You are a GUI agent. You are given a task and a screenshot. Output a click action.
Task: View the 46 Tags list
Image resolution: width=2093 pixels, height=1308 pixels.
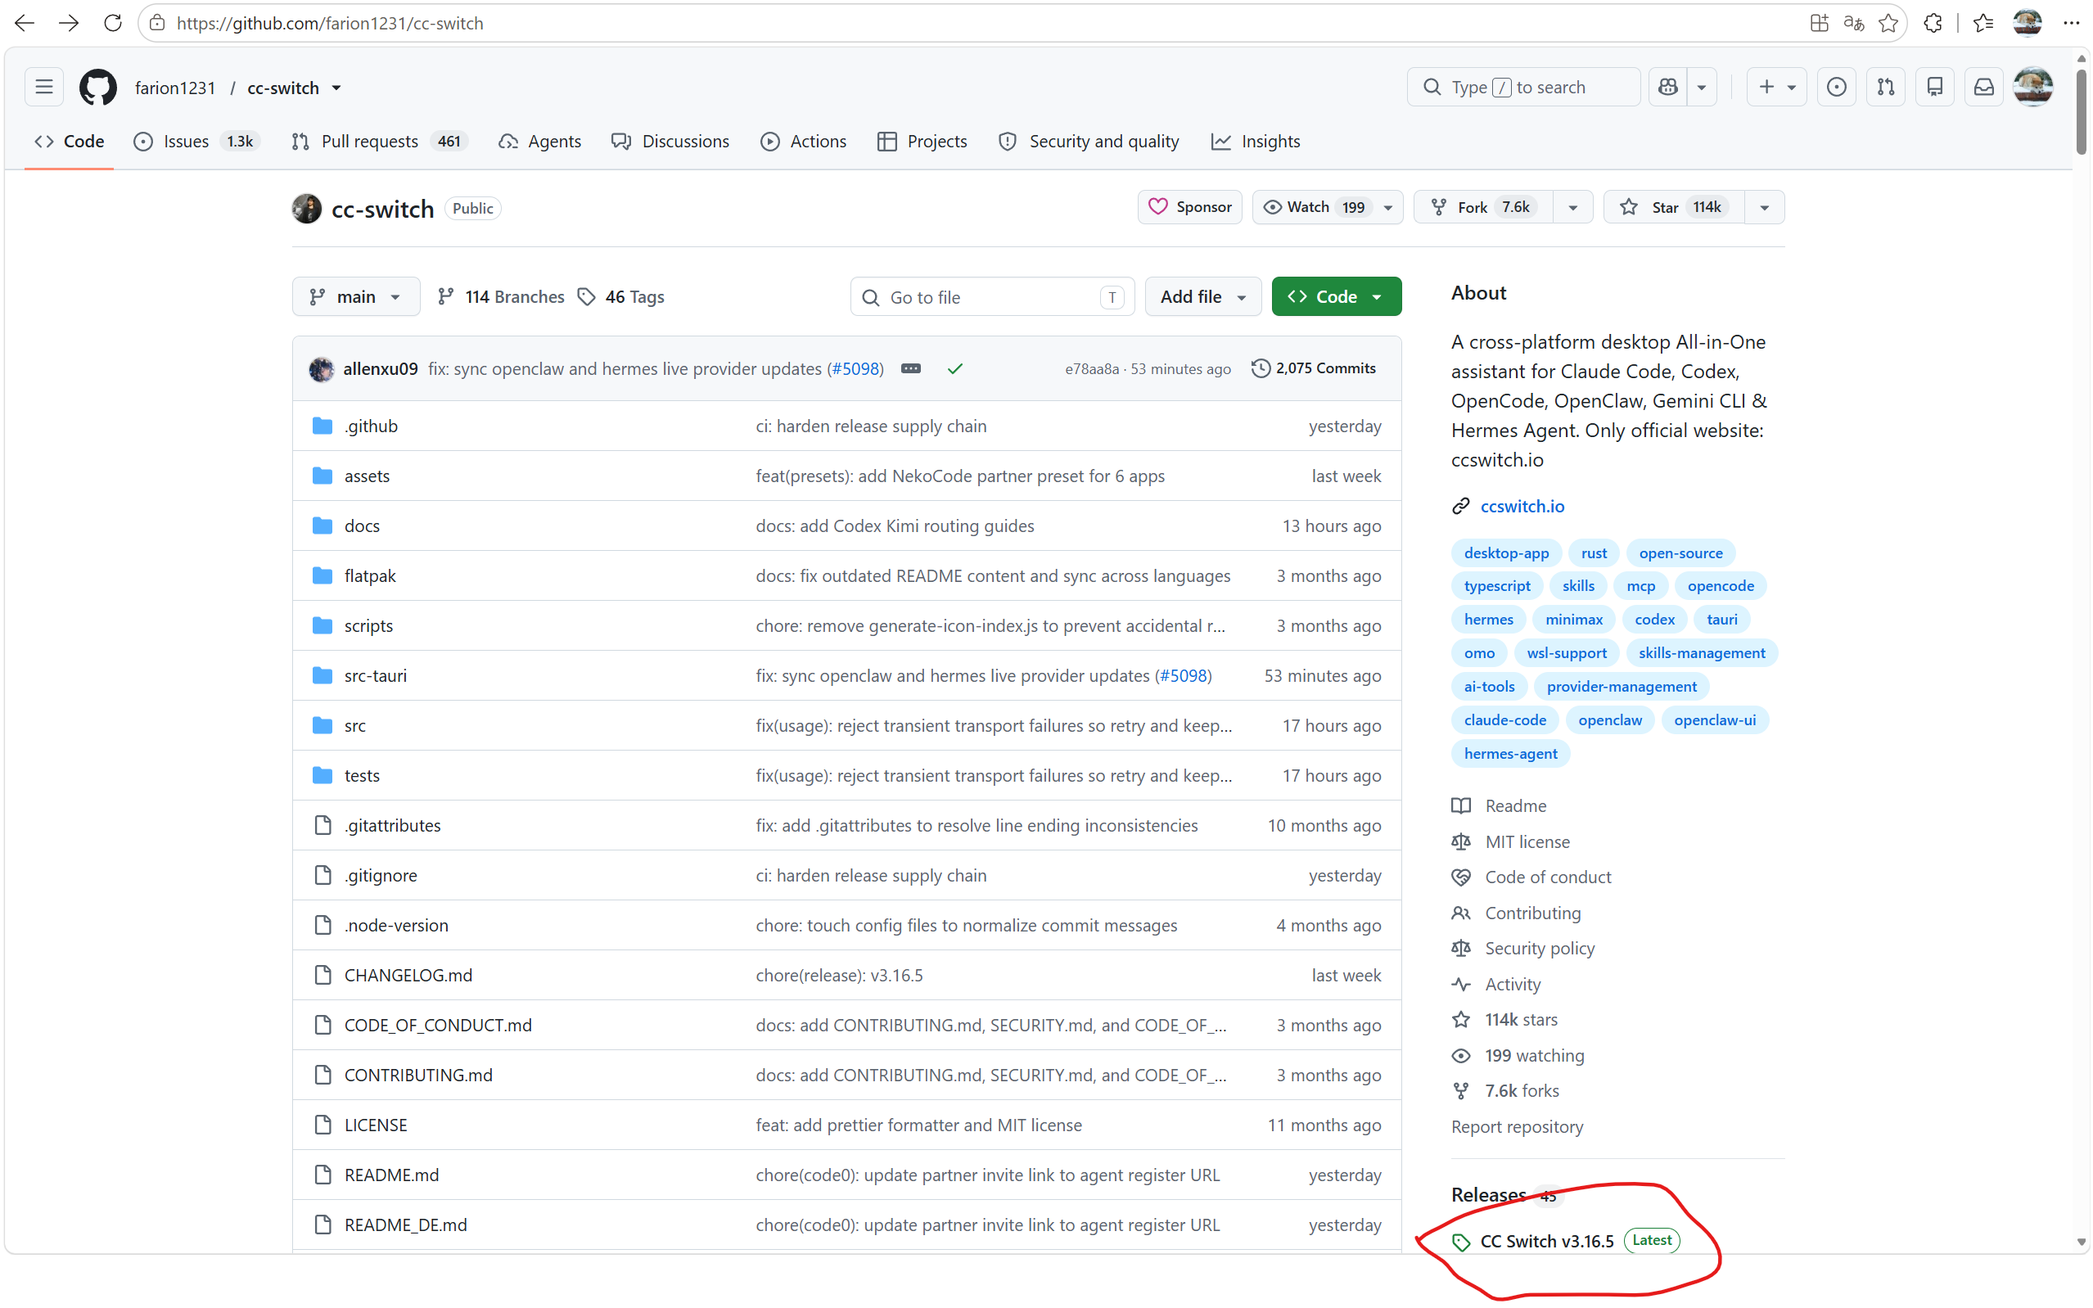click(x=621, y=297)
